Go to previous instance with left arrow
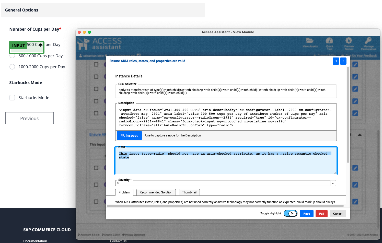Viewport: 382px width, 243px height. coord(336,61)
